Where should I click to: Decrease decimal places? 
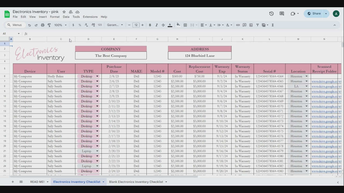point(86,25)
